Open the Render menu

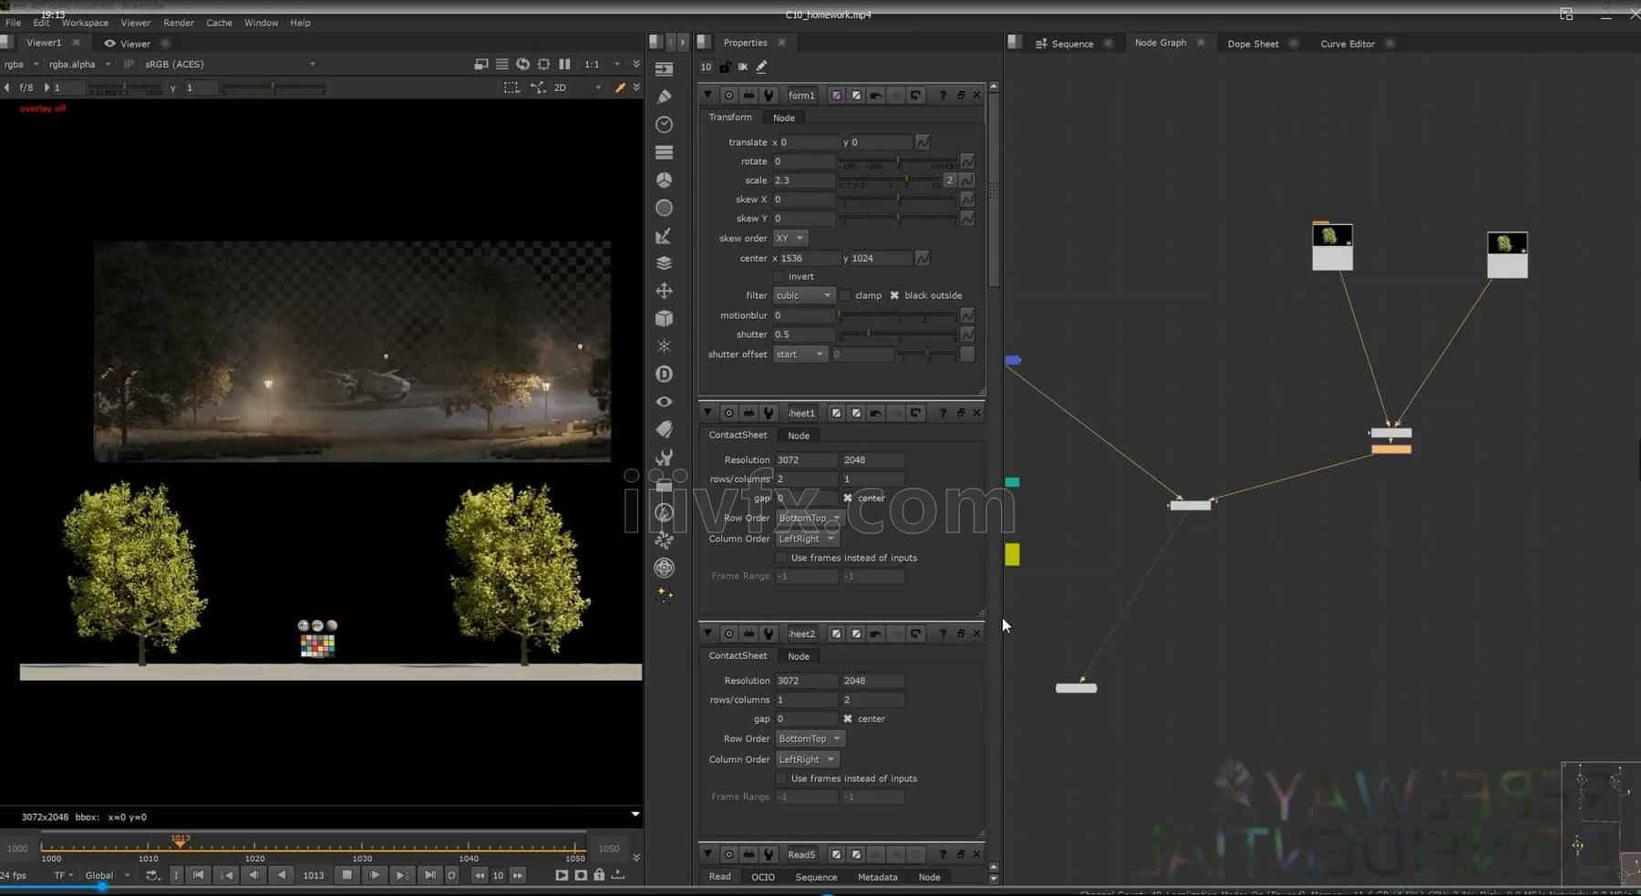(x=178, y=23)
